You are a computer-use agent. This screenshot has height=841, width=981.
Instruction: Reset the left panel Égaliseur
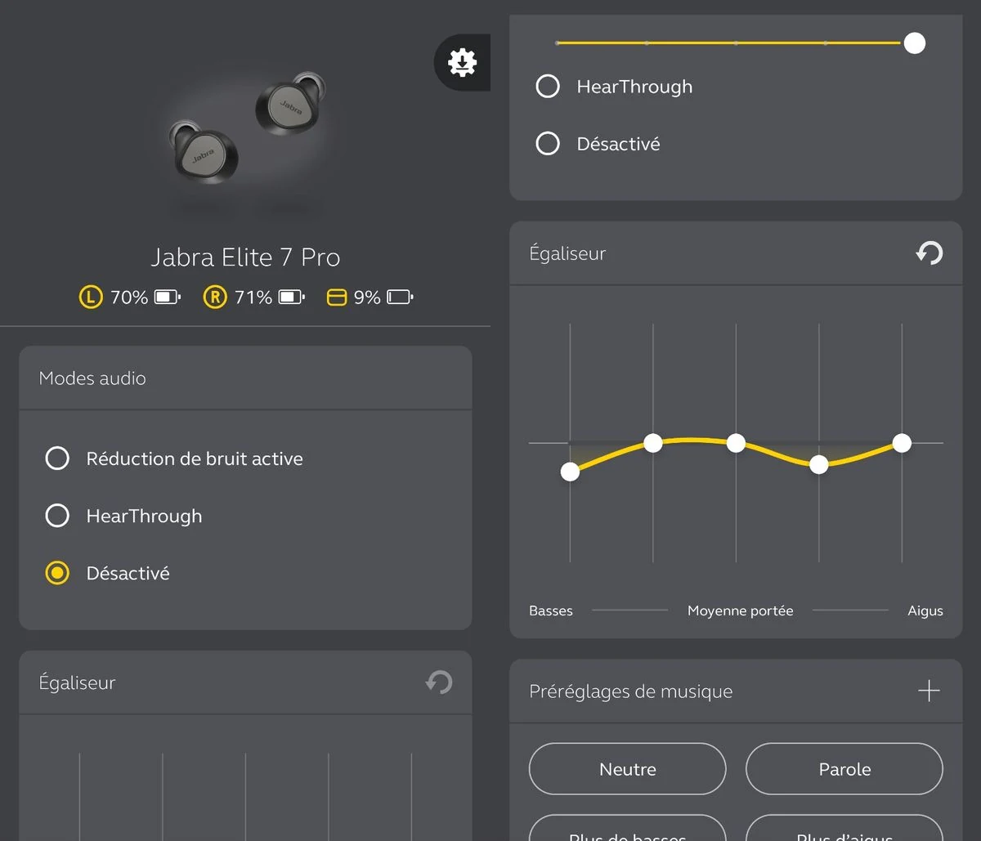[439, 682]
